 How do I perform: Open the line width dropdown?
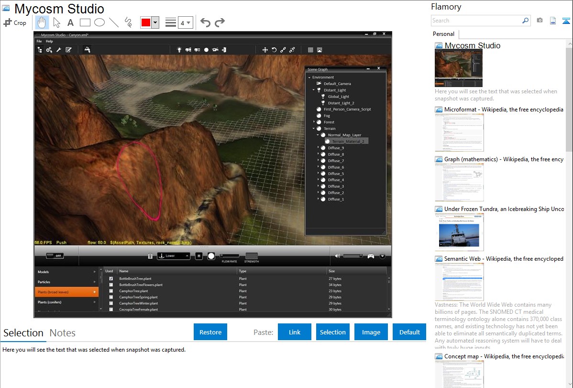(185, 22)
